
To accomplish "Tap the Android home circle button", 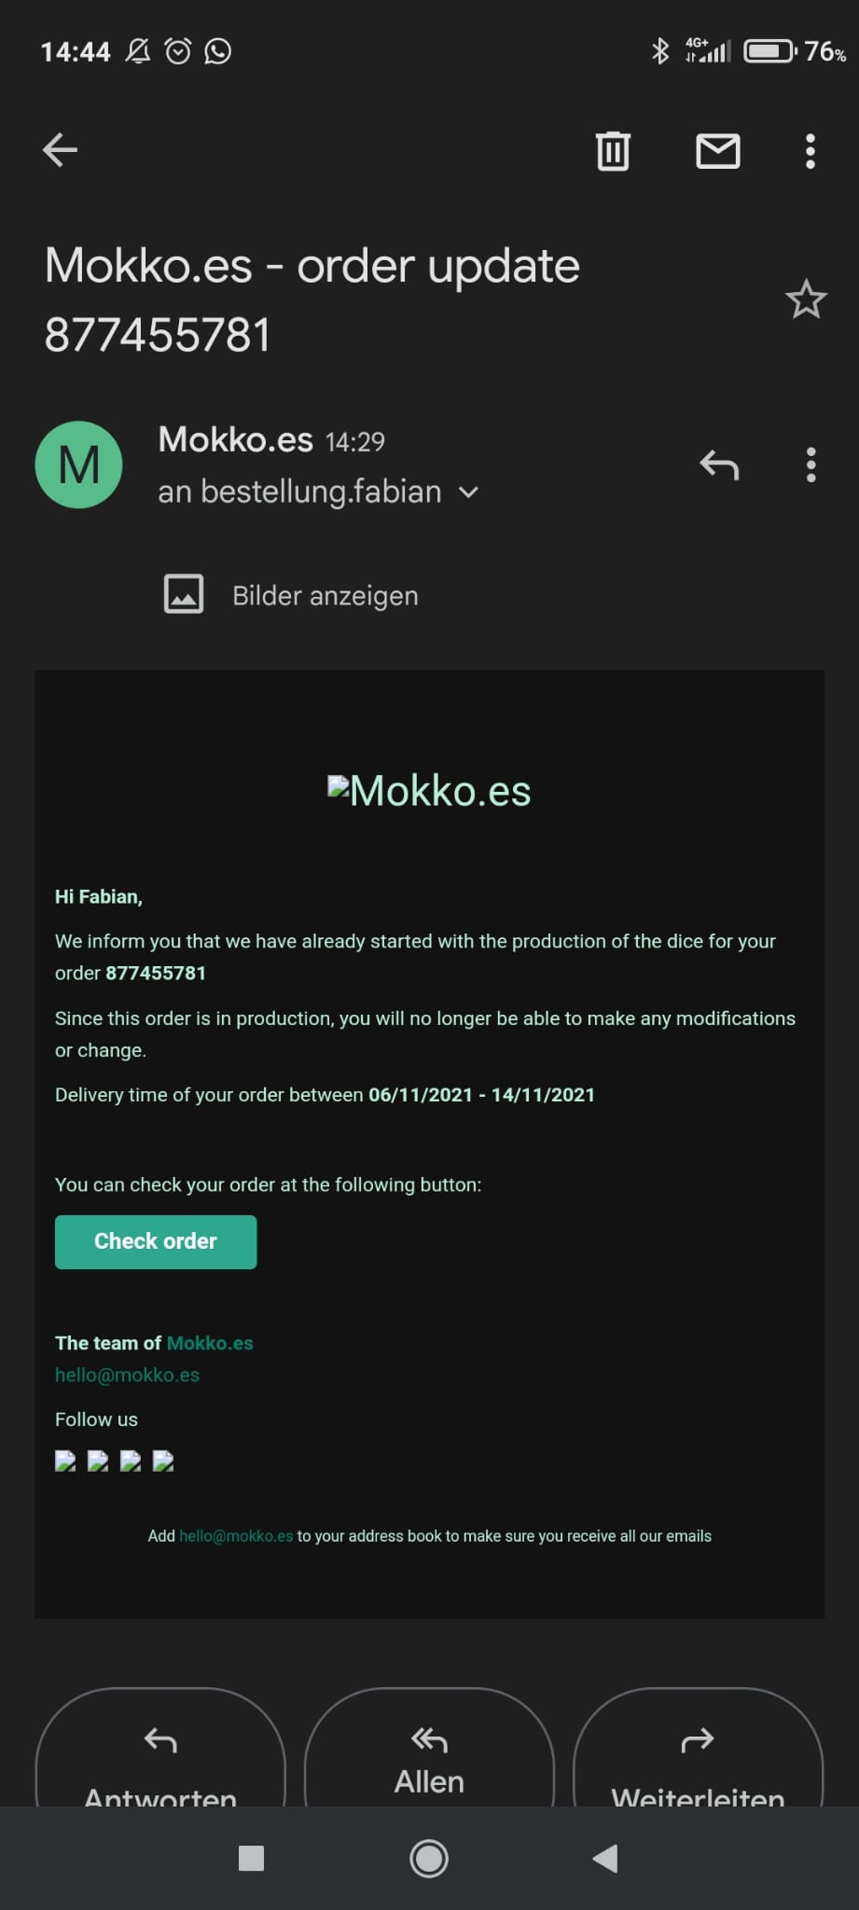I will (x=429, y=1859).
